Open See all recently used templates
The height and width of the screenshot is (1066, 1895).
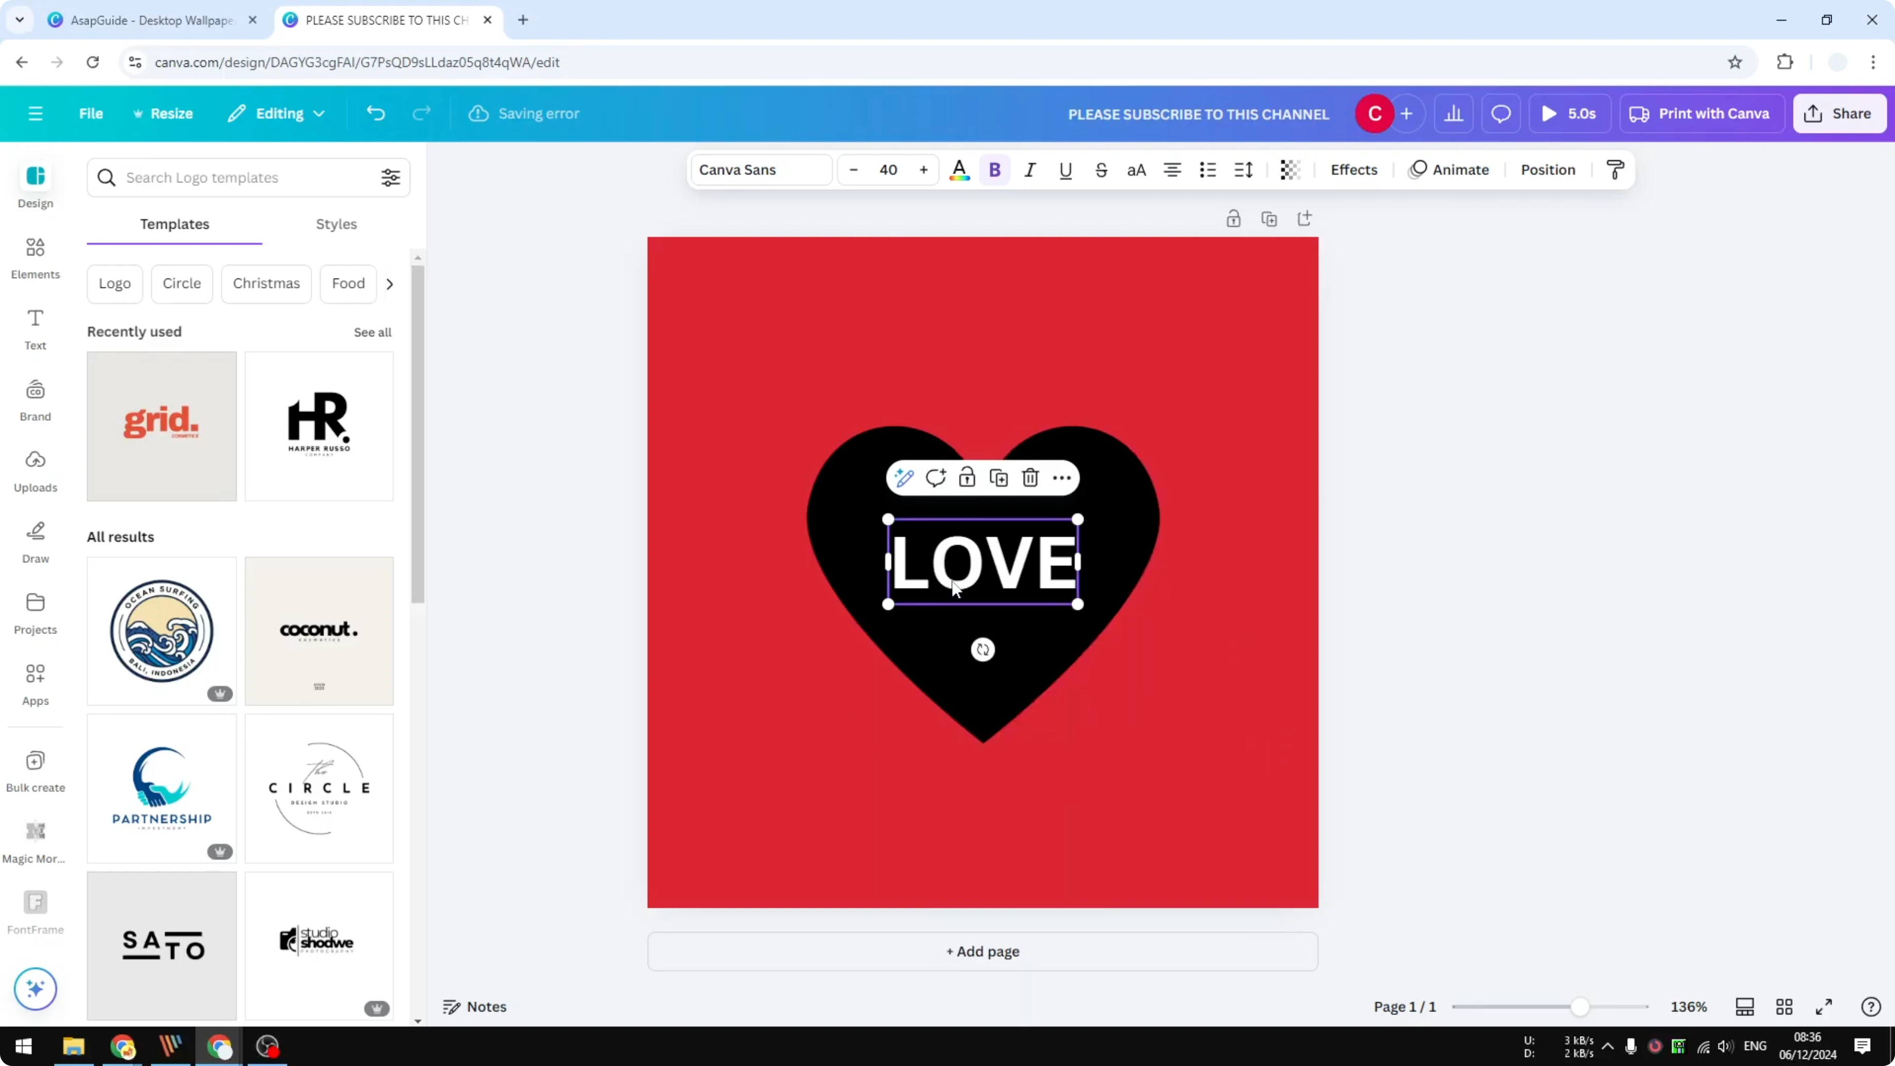click(x=372, y=332)
